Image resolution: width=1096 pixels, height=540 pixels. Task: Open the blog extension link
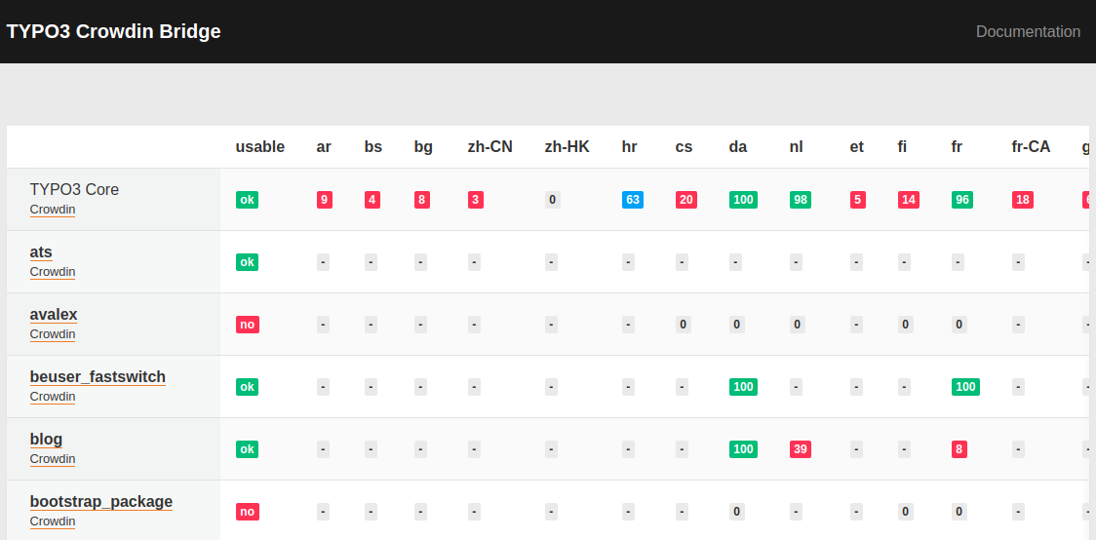46,439
